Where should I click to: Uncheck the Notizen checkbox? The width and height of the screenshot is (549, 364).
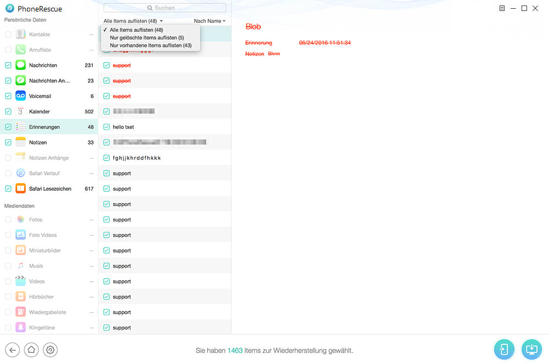pyautogui.click(x=8, y=143)
